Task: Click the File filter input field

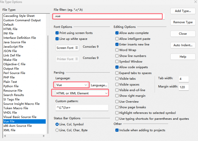Action: click(x=108, y=16)
